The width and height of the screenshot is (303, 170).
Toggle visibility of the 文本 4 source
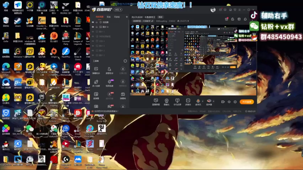(x=93, y=41)
